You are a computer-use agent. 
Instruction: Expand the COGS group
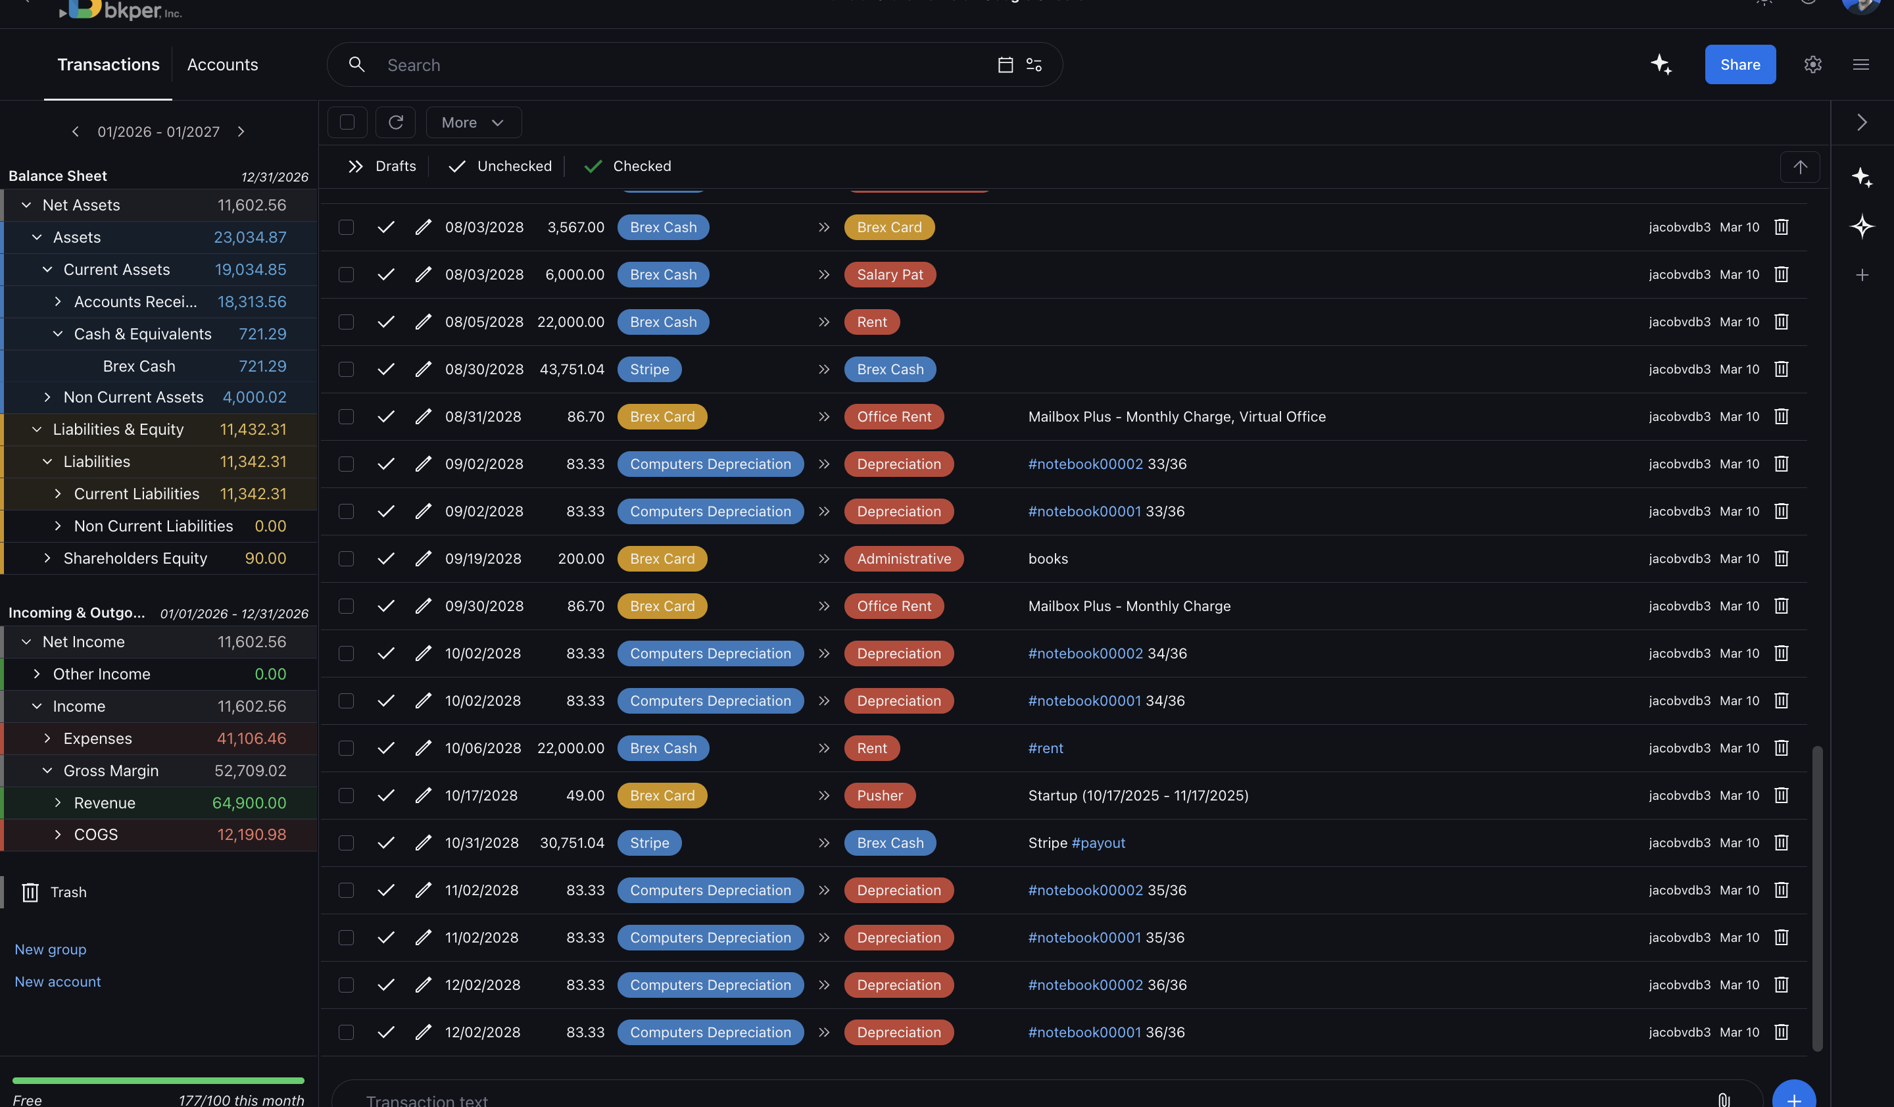point(58,834)
